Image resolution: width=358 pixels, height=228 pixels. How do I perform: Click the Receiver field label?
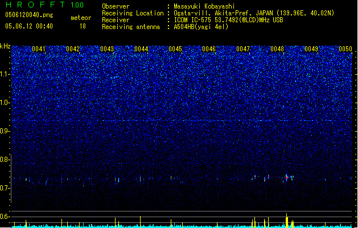click(x=116, y=20)
